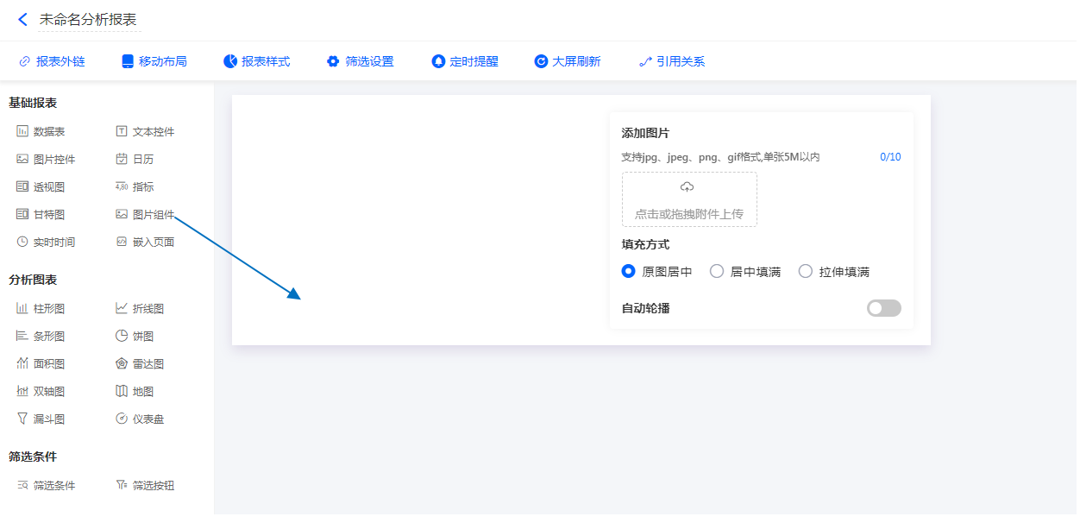Click the 实时时间 real-time clock icon
This screenshot has height=523, width=1080.
[22, 242]
